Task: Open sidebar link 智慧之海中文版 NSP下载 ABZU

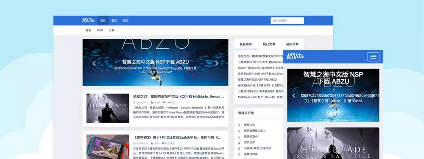Action: click(x=257, y=80)
